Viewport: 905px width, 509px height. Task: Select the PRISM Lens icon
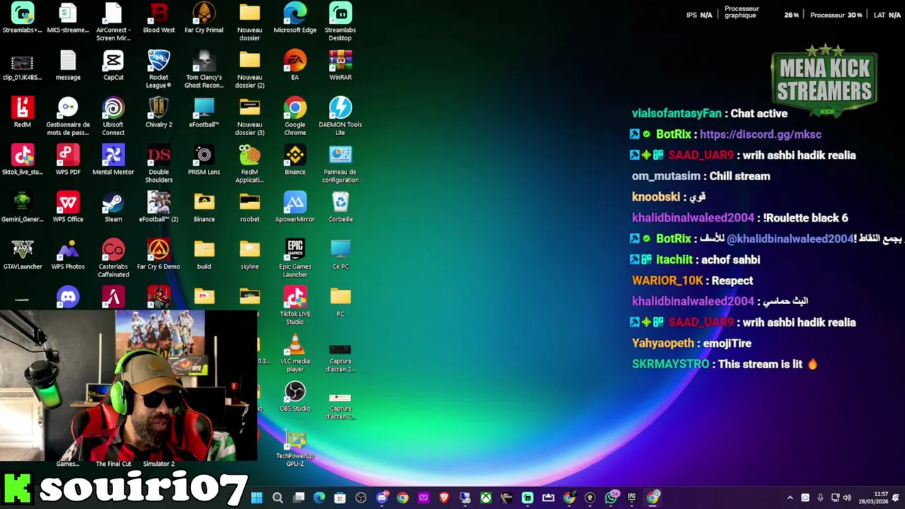click(x=204, y=160)
